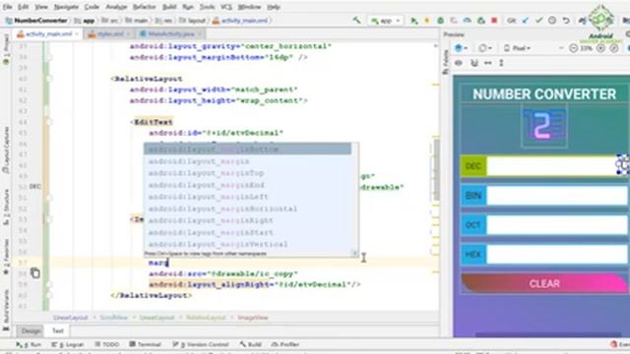The height and width of the screenshot is (354, 630).
Task: Open the Structure tool window
Action: pos(6,206)
